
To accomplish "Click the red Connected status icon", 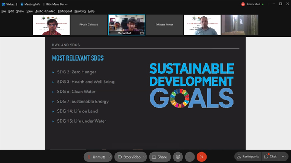I will [x=243, y=4].
